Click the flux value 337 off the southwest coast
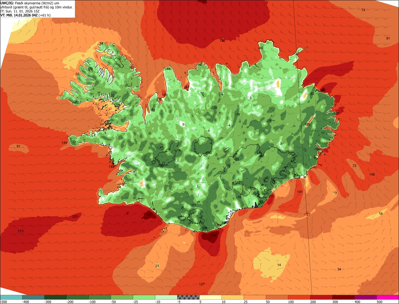Viewport: 399px width, 304px height. tap(149, 214)
